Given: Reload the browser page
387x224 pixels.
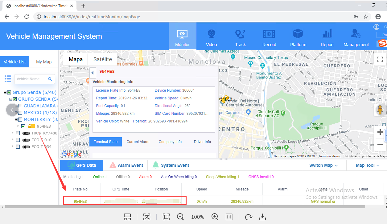Looking at the screenshot, I should [x=27, y=17].
